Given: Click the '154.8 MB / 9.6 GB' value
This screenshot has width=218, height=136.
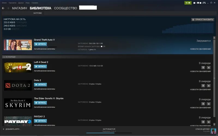Looking at the screenshot, I should [96, 66].
